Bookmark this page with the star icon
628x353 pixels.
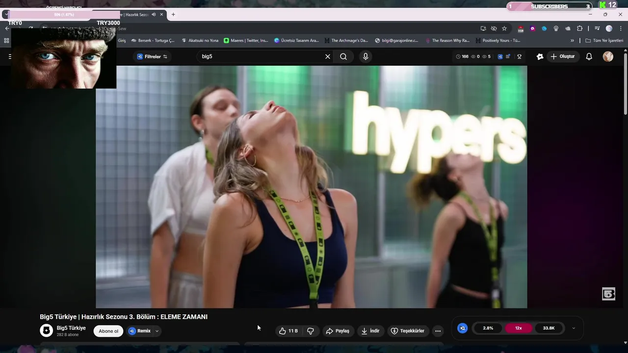(504, 28)
